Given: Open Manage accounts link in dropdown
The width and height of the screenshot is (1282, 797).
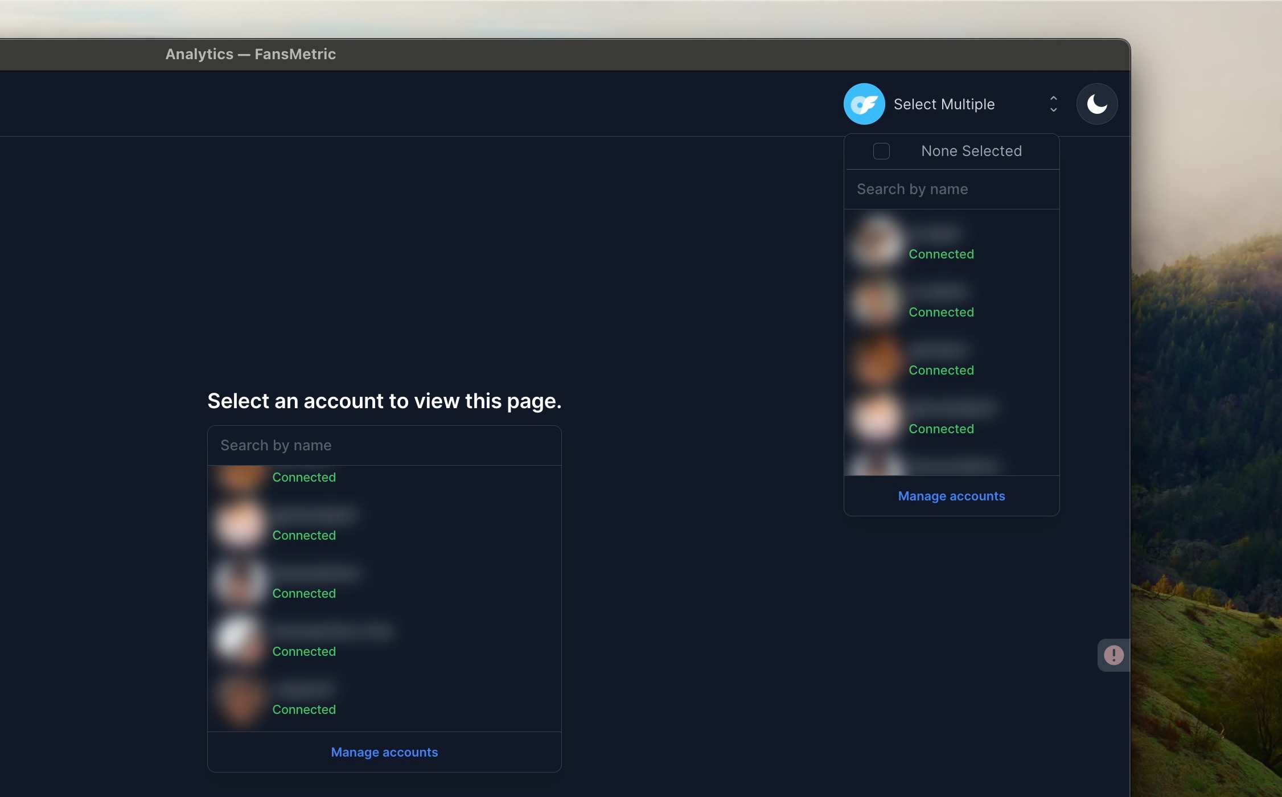Looking at the screenshot, I should point(951,496).
